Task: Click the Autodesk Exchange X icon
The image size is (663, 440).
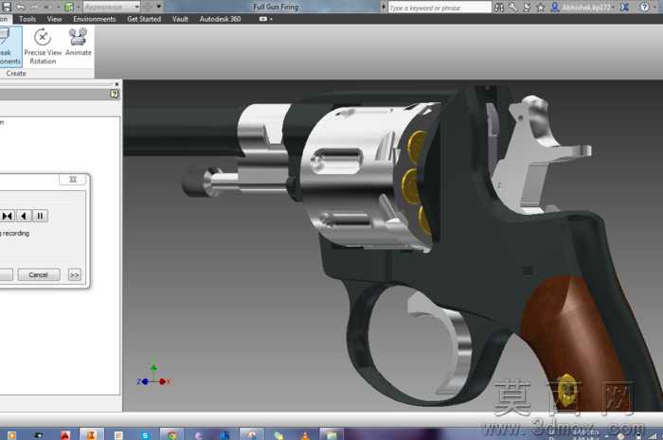Action: tap(624, 7)
